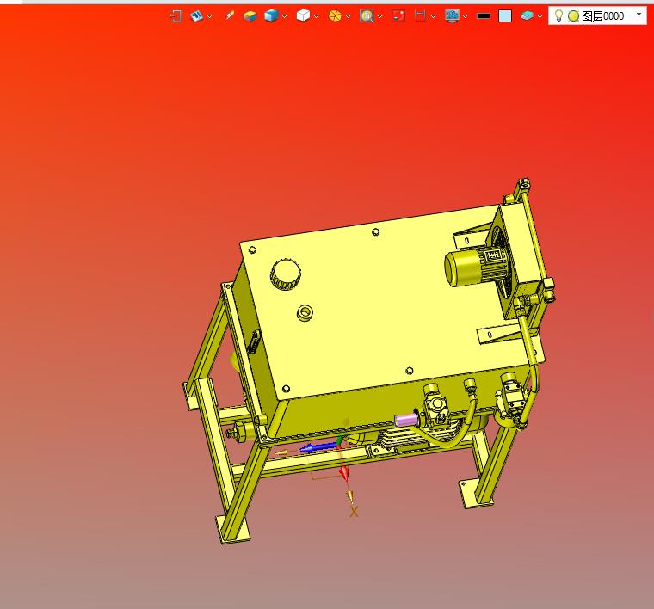Select the round filler cap on tank
654x609 pixels.
[x=286, y=274]
